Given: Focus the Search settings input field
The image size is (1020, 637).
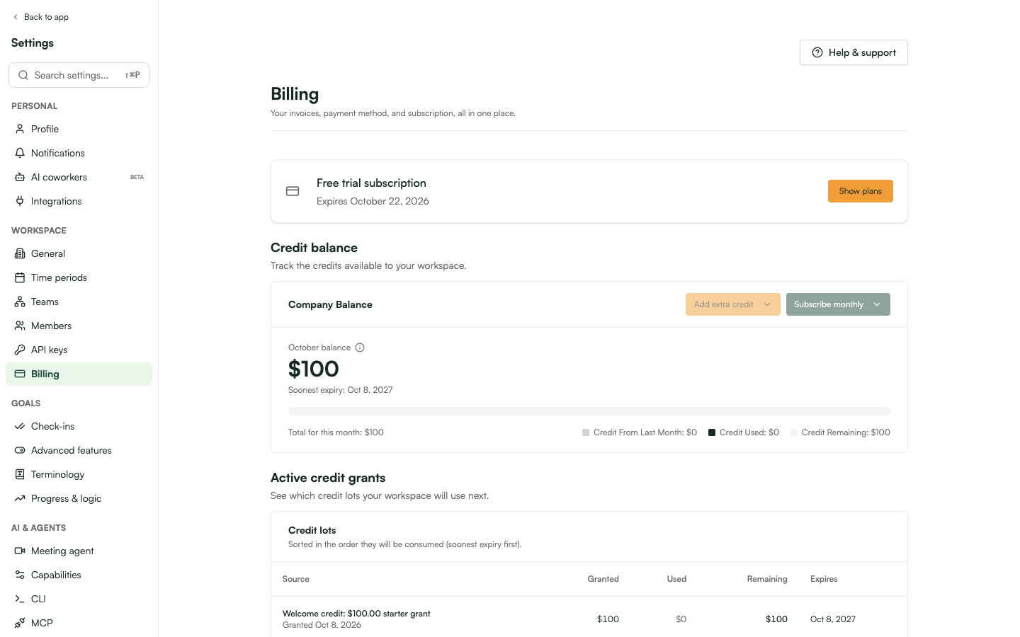Looking at the screenshot, I should 79,75.
